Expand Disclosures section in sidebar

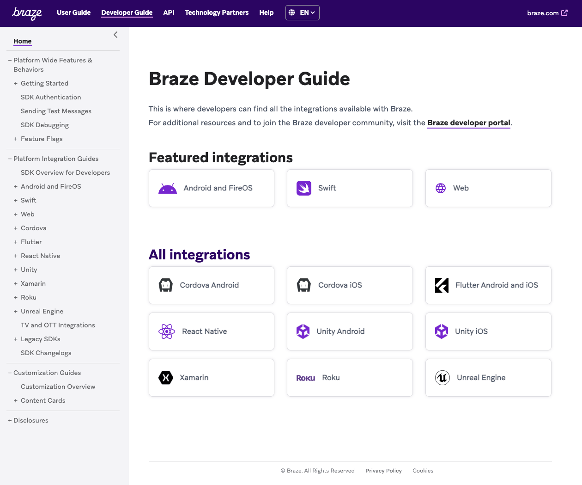point(10,420)
